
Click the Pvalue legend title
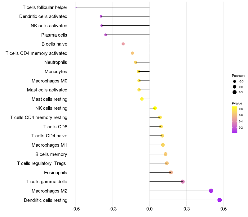237,103
